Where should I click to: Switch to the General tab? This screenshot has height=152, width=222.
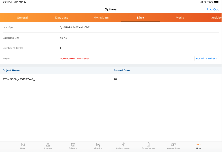[x=22, y=18]
